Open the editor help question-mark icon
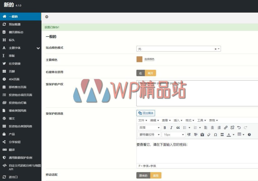 pyautogui.click(x=249, y=135)
